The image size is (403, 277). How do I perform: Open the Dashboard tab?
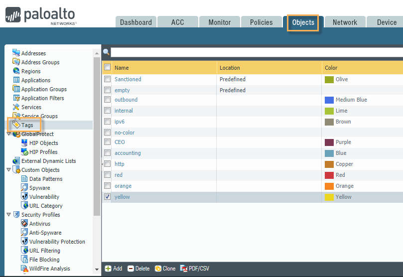coord(135,22)
